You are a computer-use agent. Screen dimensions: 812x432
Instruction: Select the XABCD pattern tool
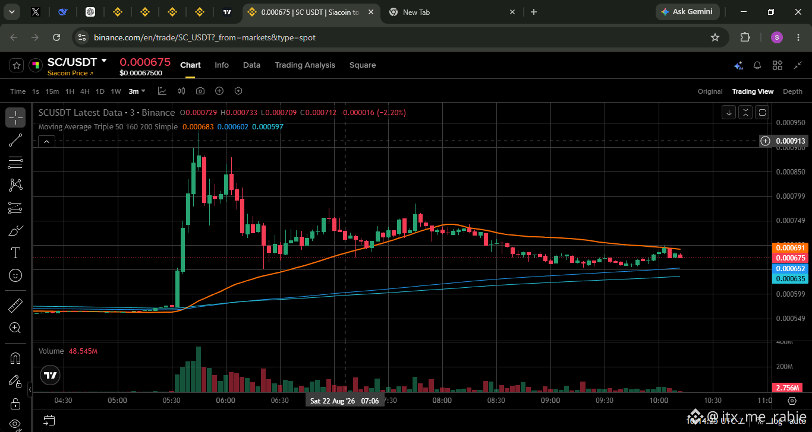15,185
